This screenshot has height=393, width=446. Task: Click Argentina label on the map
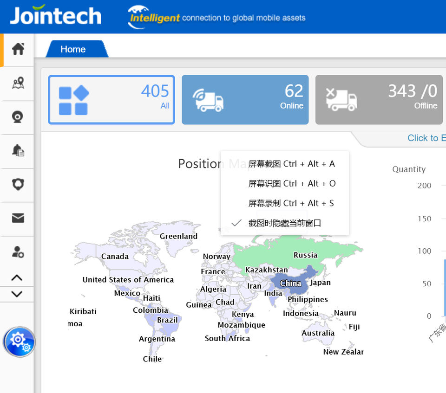157,339
